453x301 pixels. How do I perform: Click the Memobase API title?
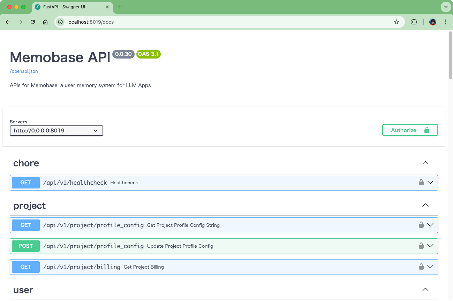click(60, 57)
